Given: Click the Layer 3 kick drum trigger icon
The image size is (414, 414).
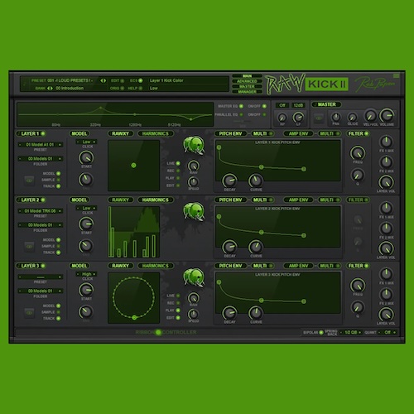Looking at the screenshot, I should (x=194, y=277).
